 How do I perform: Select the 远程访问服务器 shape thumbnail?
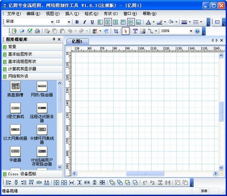42,108
